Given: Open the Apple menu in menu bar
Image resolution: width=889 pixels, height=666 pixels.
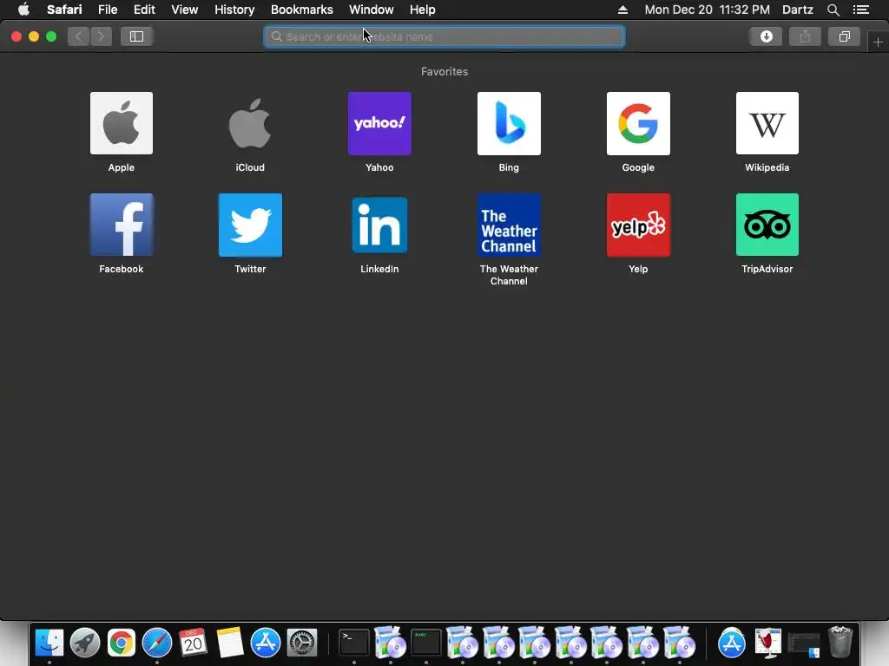Looking at the screenshot, I should click(23, 10).
